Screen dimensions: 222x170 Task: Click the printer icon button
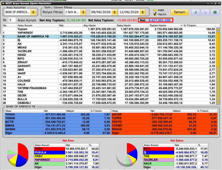(x=205, y=12)
